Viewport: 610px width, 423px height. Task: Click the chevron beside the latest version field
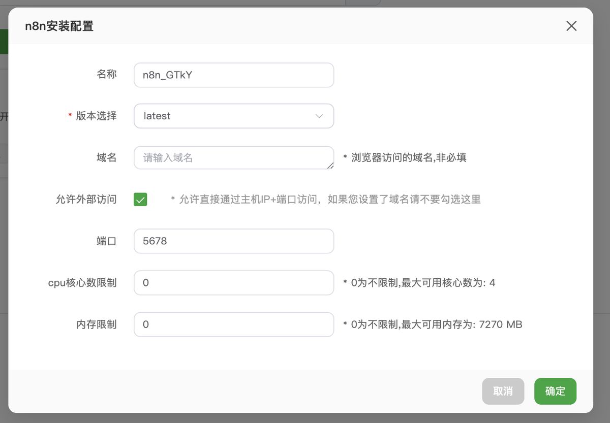click(x=319, y=116)
